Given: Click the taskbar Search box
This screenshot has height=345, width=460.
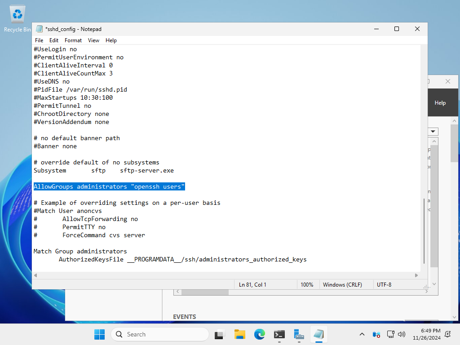Looking at the screenshot, I should (x=160, y=334).
